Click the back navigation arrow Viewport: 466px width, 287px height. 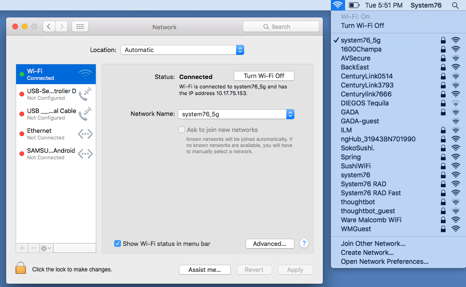[x=49, y=26]
